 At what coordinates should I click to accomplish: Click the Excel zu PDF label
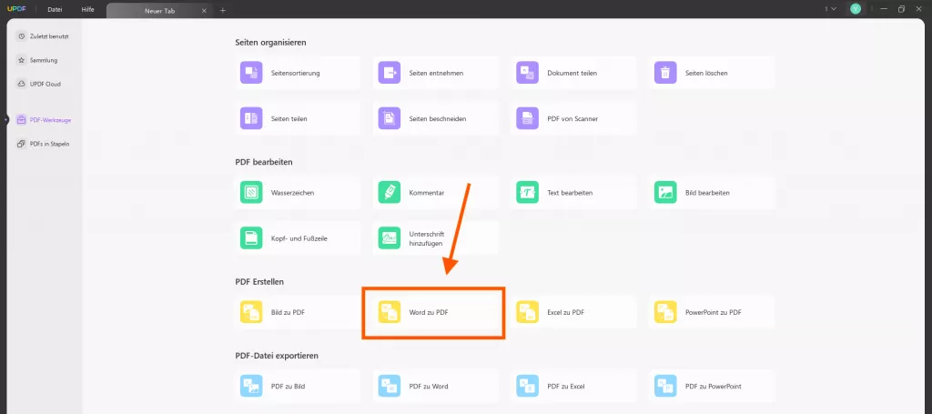(x=566, y=312)
